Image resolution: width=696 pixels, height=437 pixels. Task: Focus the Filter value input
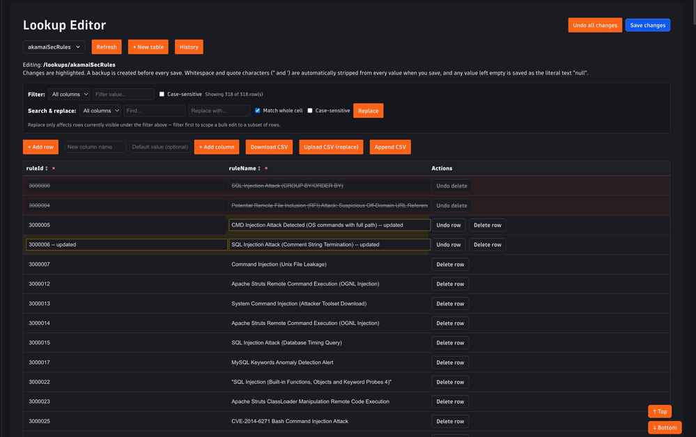pos(123,94)
